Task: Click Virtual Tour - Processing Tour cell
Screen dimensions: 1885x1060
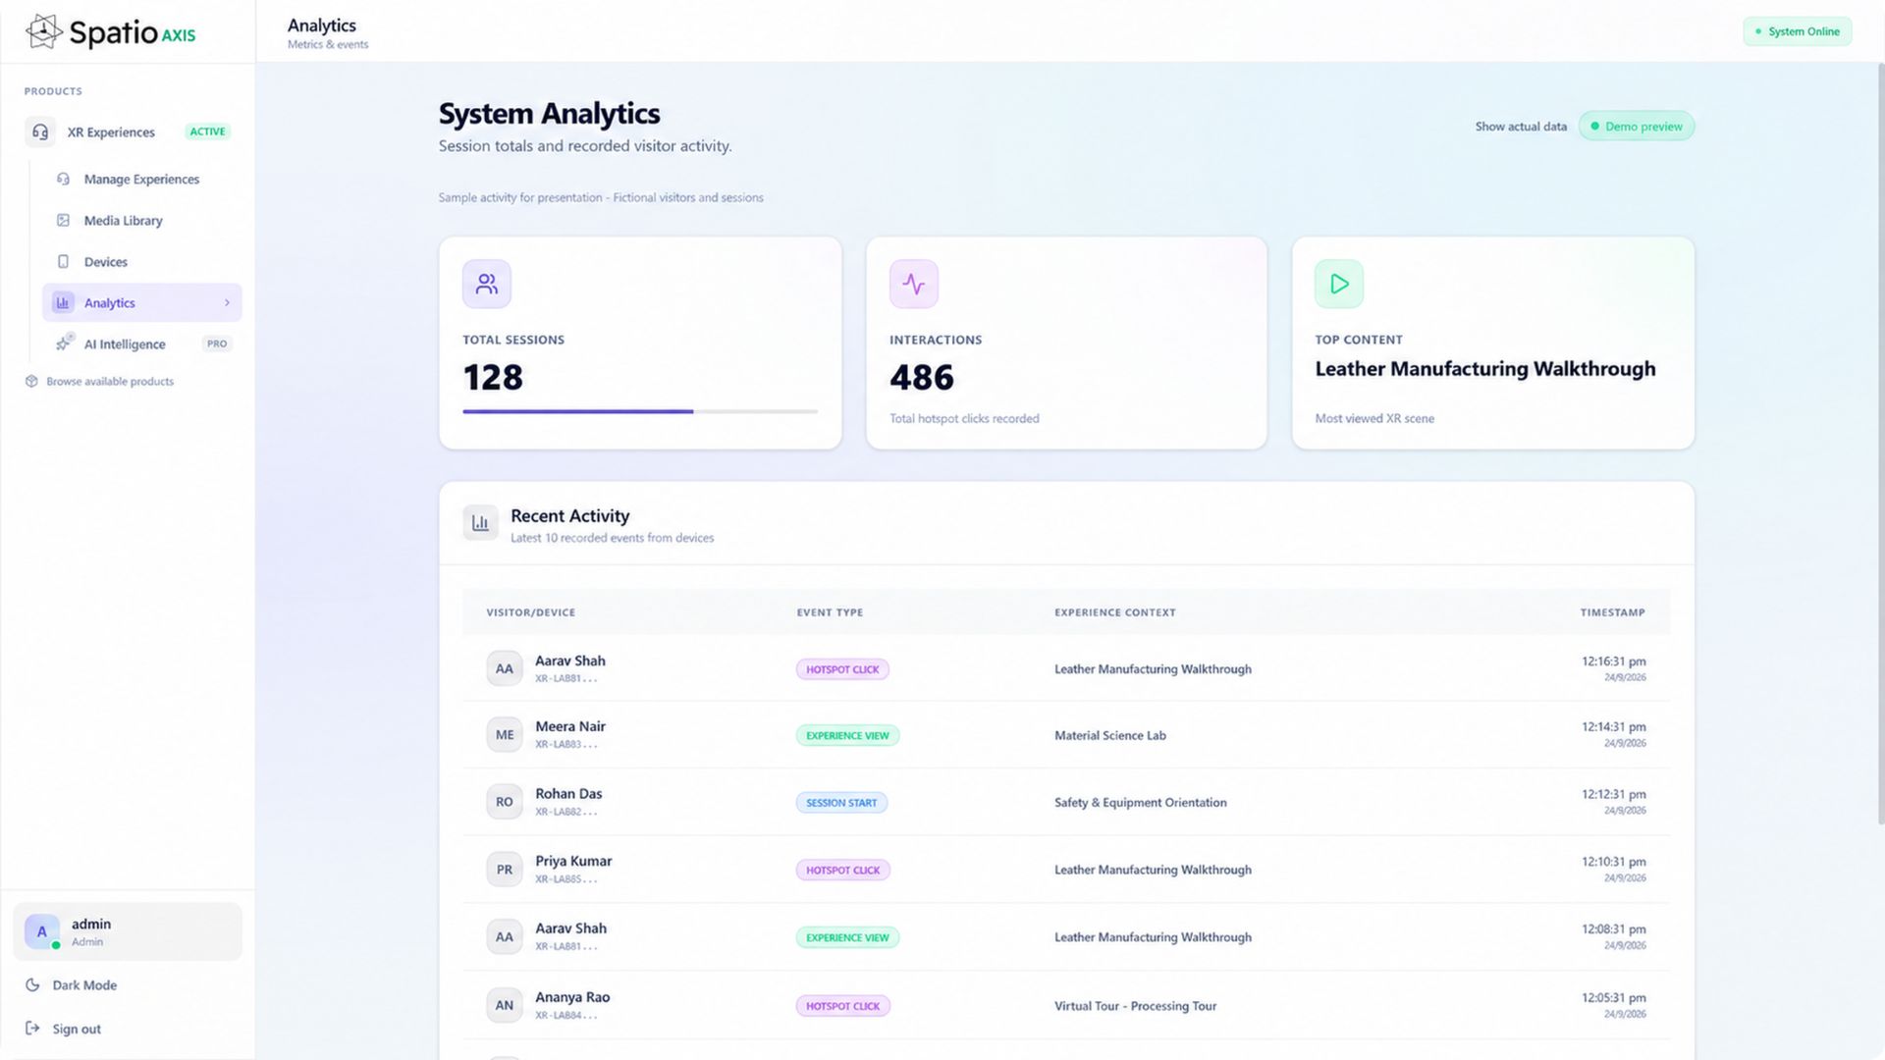Action: (1135, 1006)
